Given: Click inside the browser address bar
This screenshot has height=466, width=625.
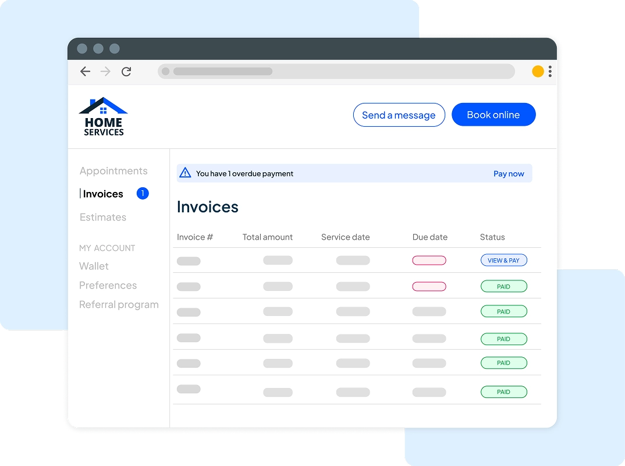Looking at the screenshot, I should [336, 71].
